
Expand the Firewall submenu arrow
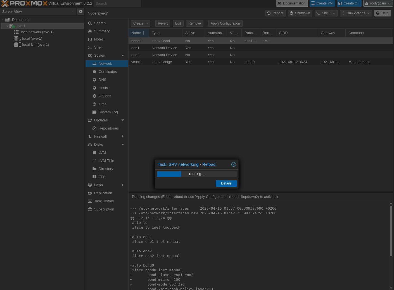point(123,136)
